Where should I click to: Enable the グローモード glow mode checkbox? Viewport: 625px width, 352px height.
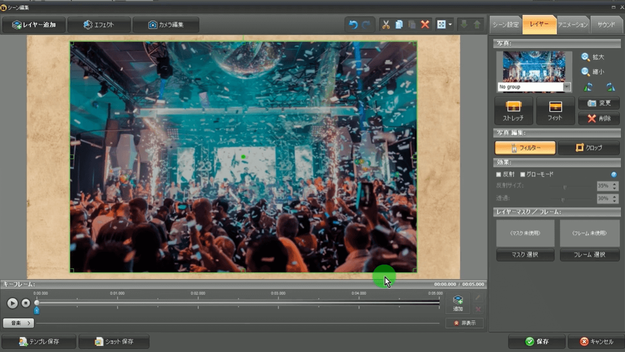522,175
